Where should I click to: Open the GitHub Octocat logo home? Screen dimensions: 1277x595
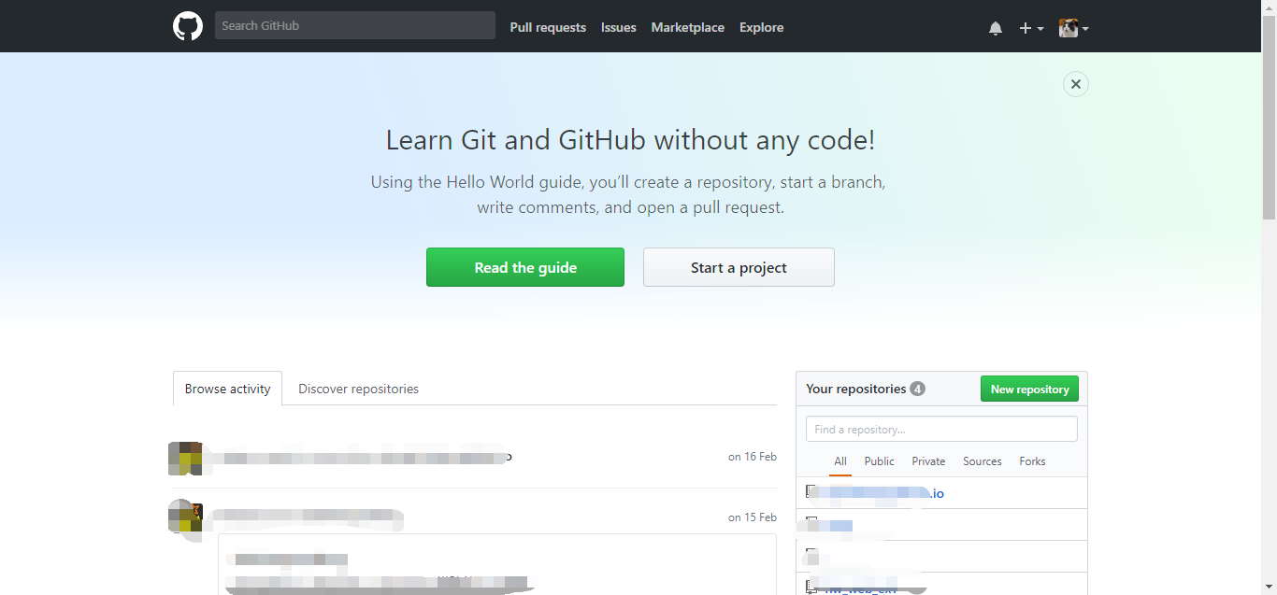[188, 26]
